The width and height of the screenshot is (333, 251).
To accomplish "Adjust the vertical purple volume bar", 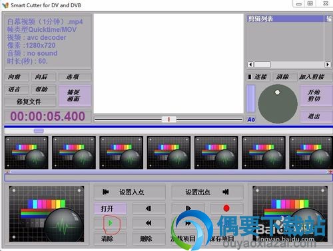I will click(251, 98).
